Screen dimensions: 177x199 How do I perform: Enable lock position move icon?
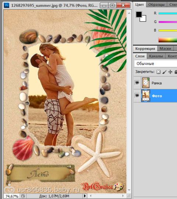(x=170, y=72)
